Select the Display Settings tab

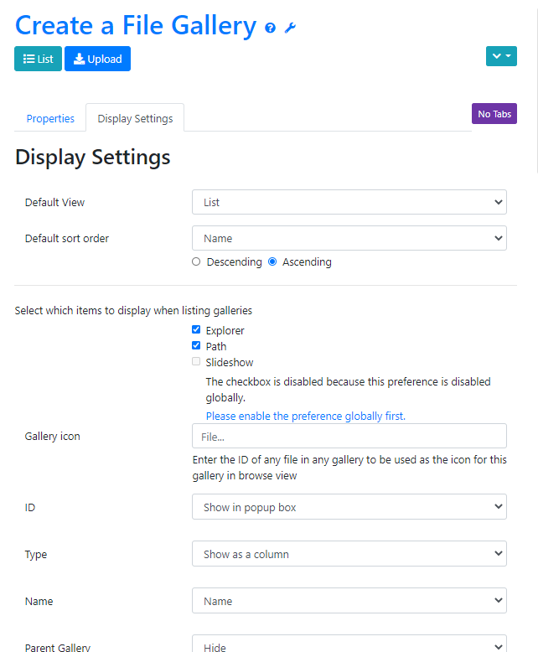(135, 118)
